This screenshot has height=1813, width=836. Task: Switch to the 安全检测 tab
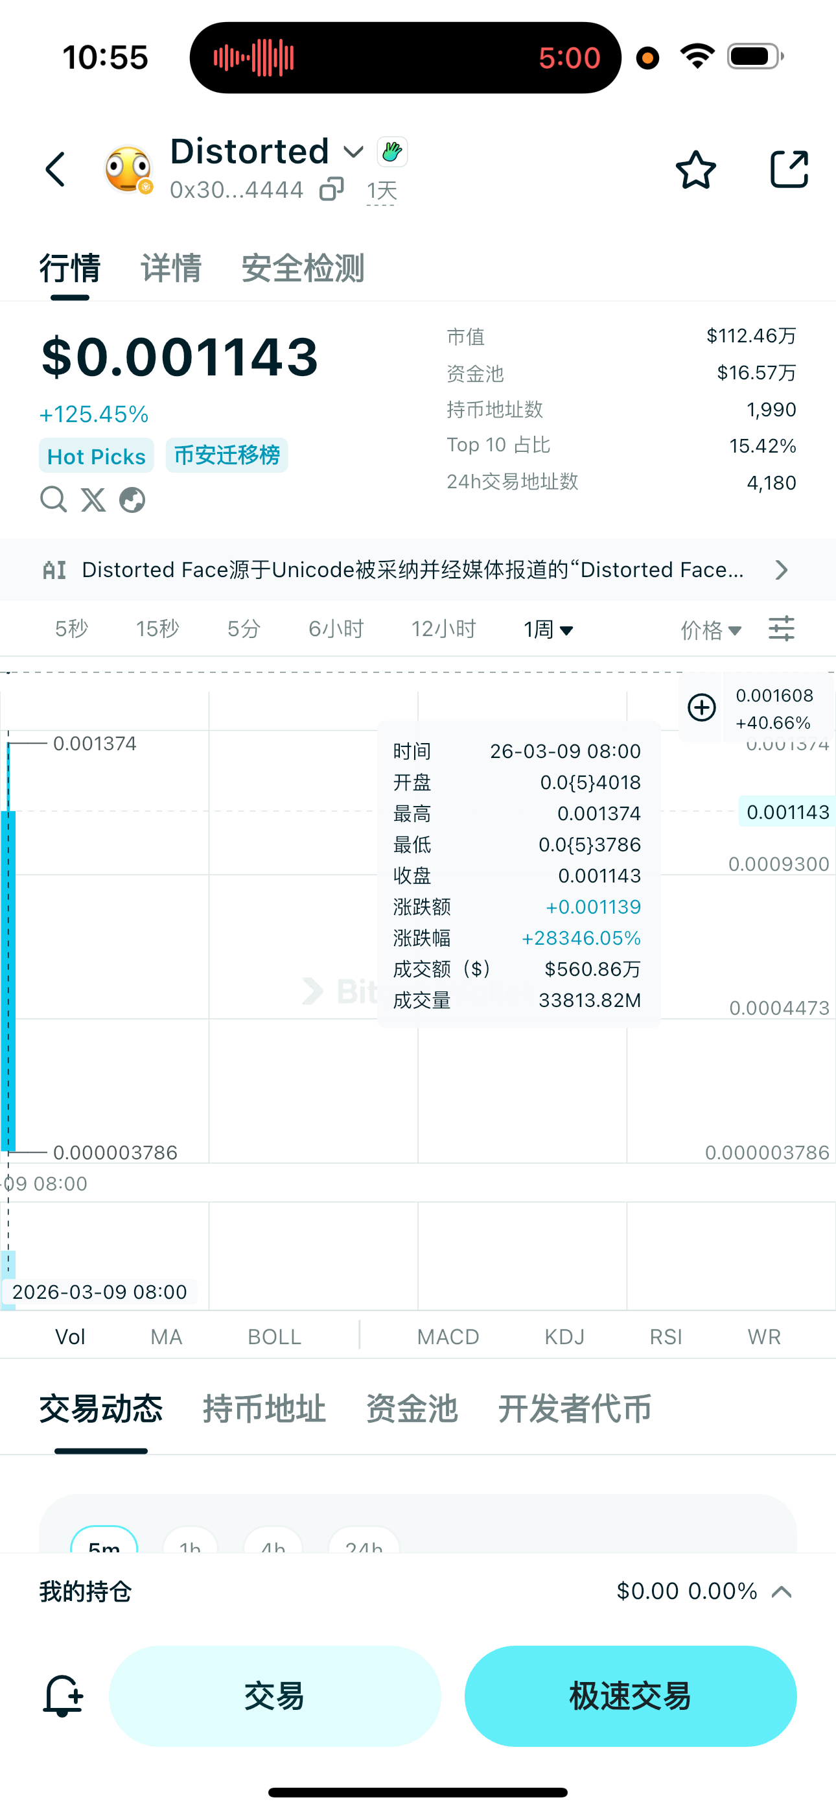coord(303,268)
